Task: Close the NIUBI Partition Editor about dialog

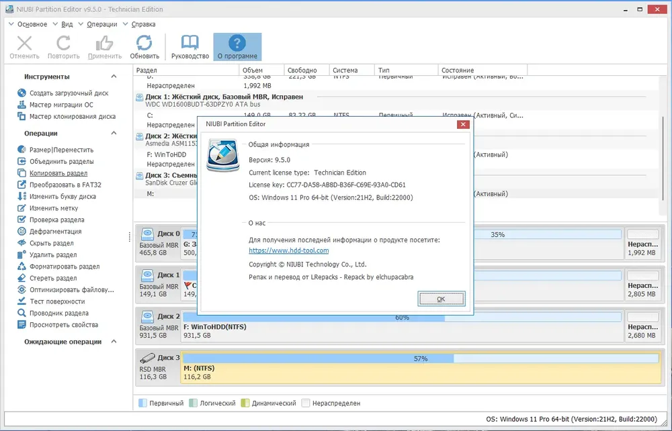Action: pyautogui.click(x=463, y=124)
